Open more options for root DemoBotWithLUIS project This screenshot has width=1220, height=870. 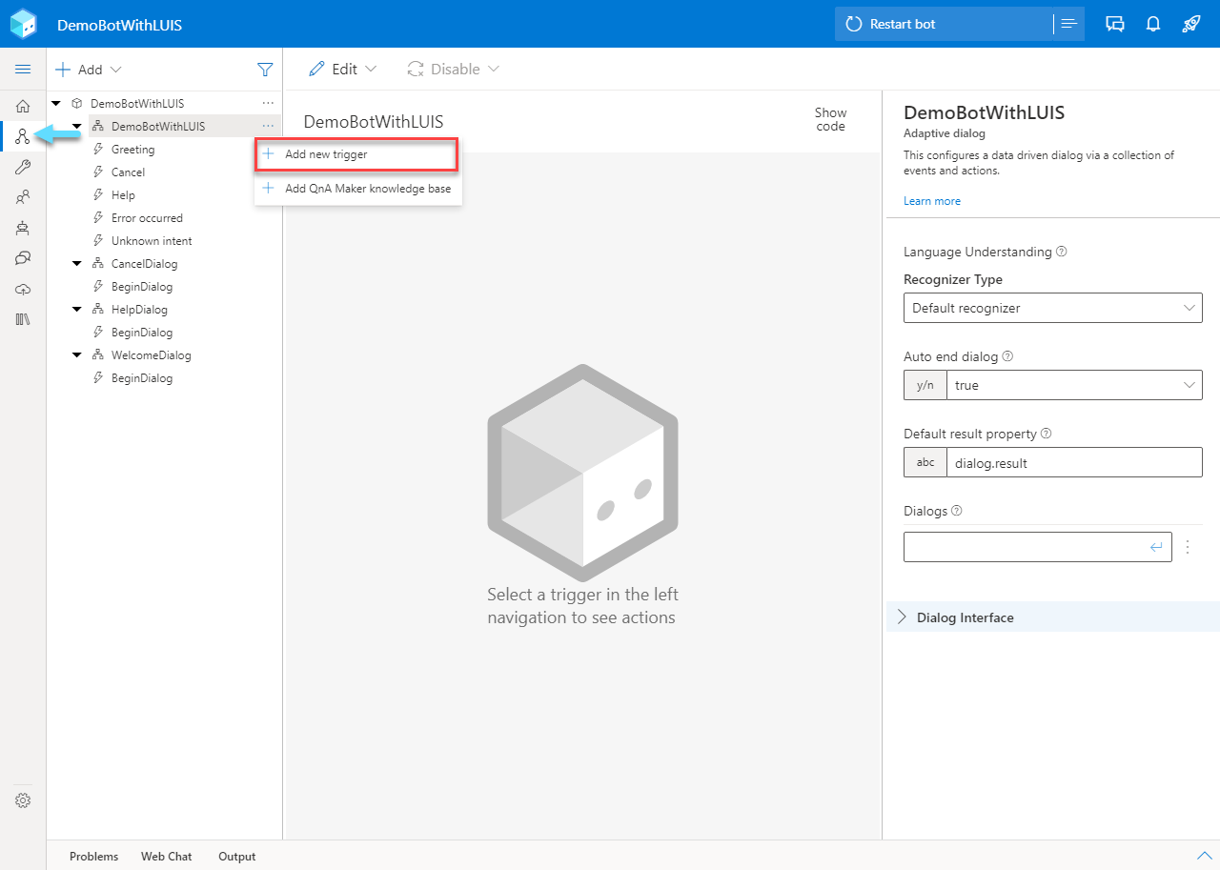tap(268, 103)
